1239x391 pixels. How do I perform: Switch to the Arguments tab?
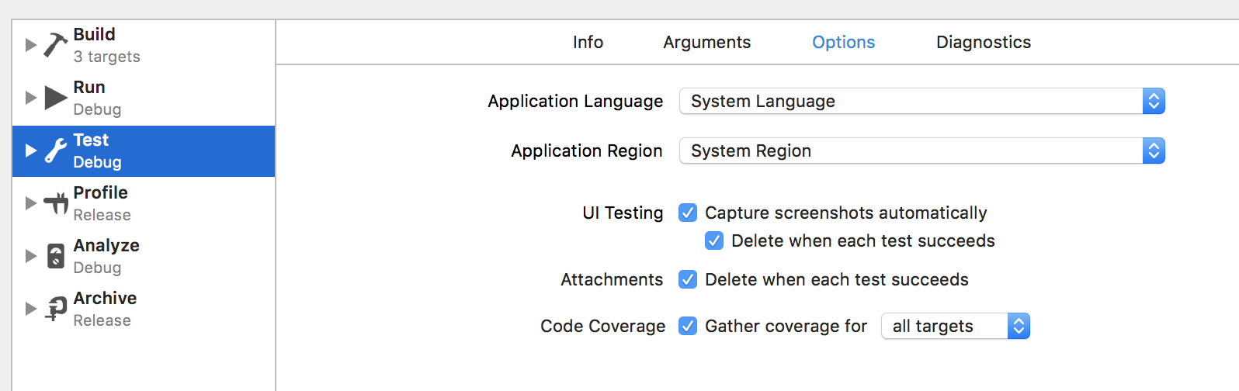tap(706, 42)
